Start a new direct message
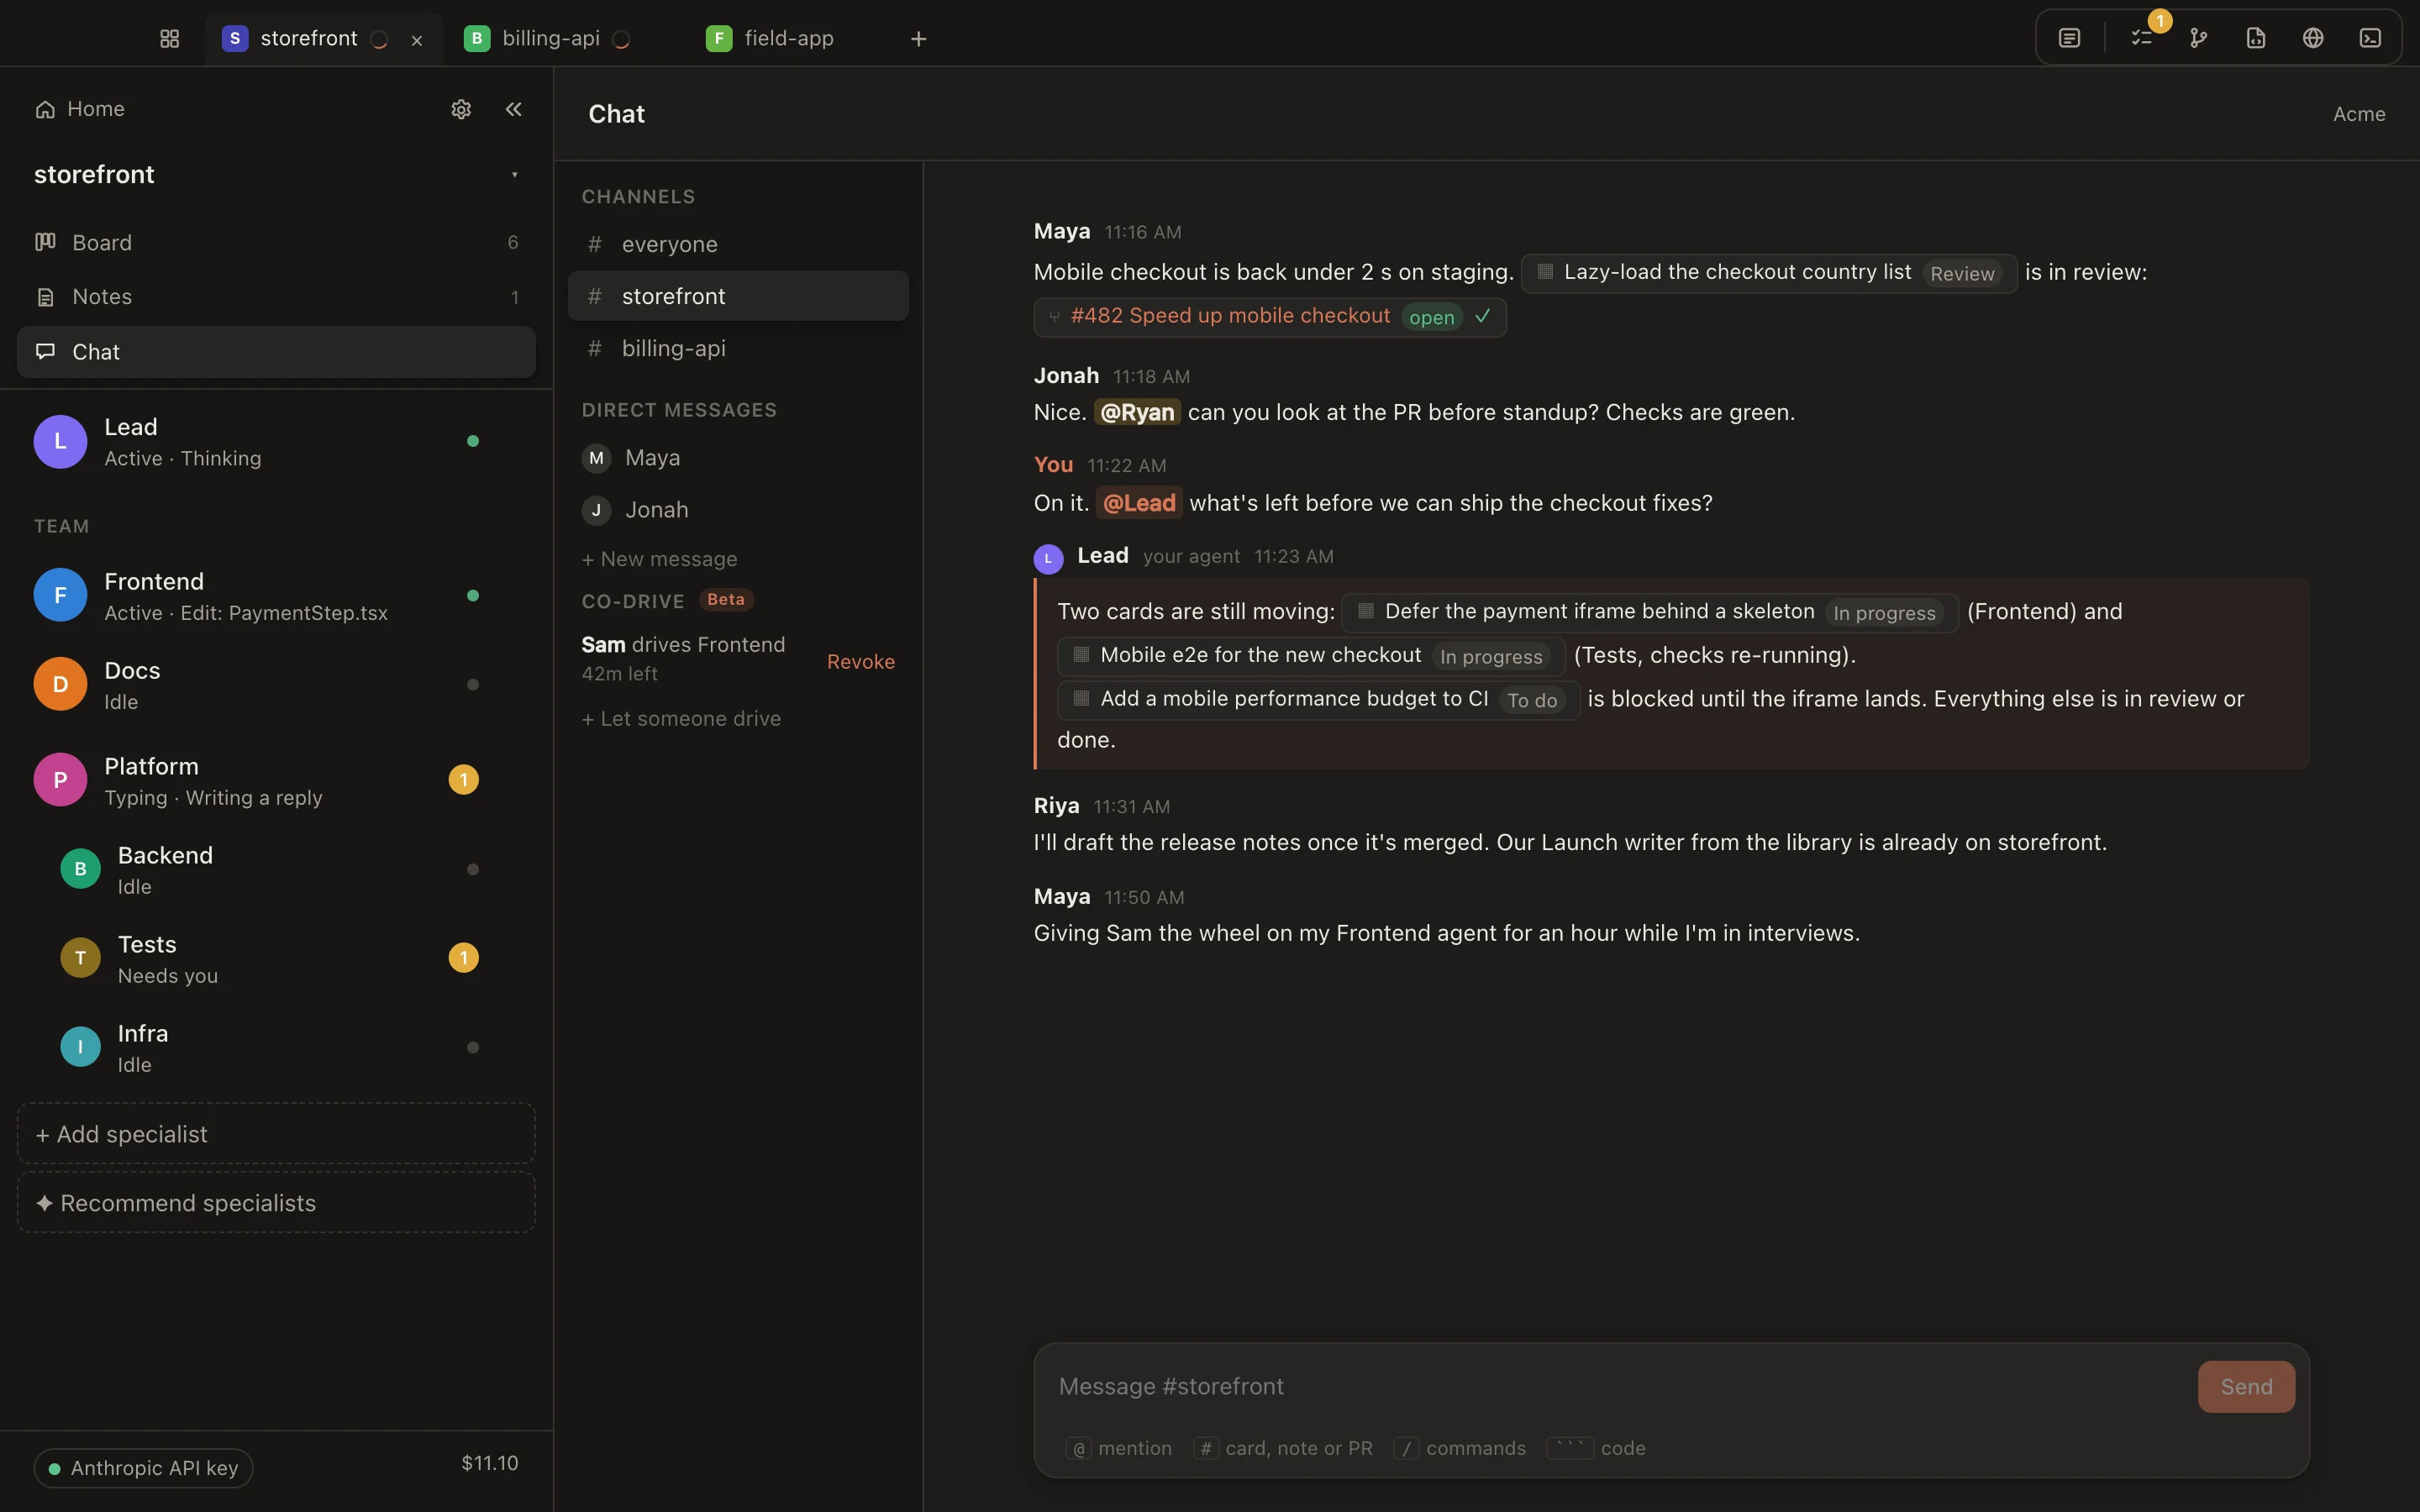This screenshot has width=2420, height=1512. [x=659, y=559]
